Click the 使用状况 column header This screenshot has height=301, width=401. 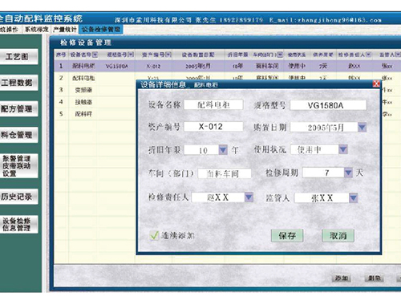click(297, 55)
